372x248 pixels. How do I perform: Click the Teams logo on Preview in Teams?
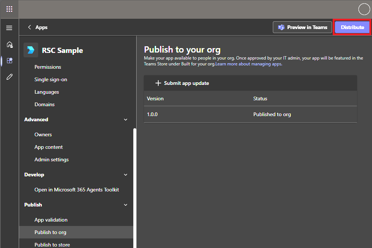[x=281, y=27]
